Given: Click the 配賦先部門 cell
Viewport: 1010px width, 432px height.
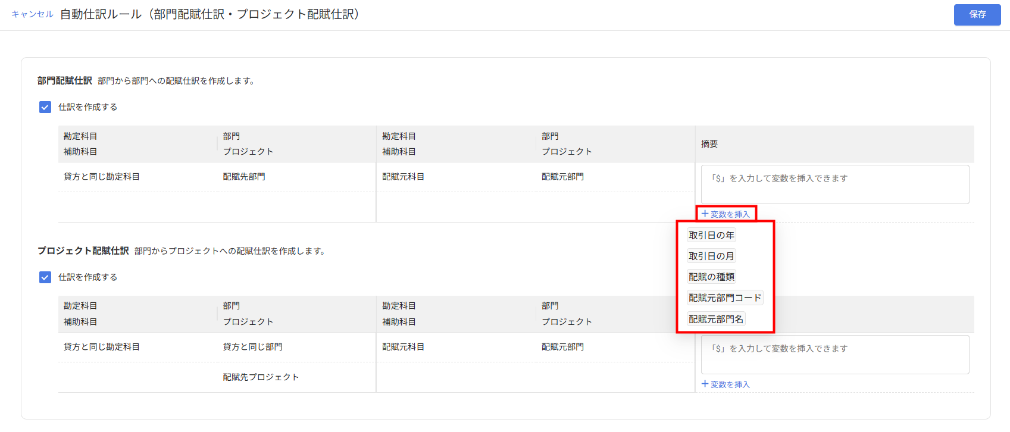Looking at the screenshot, I should coord(244,177).
